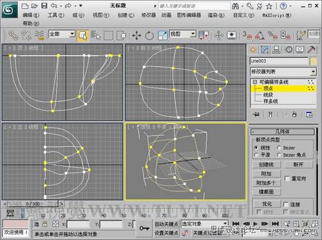Switch to the Motion command panel tab
322x240 pixels.
(x=289, y=50)
